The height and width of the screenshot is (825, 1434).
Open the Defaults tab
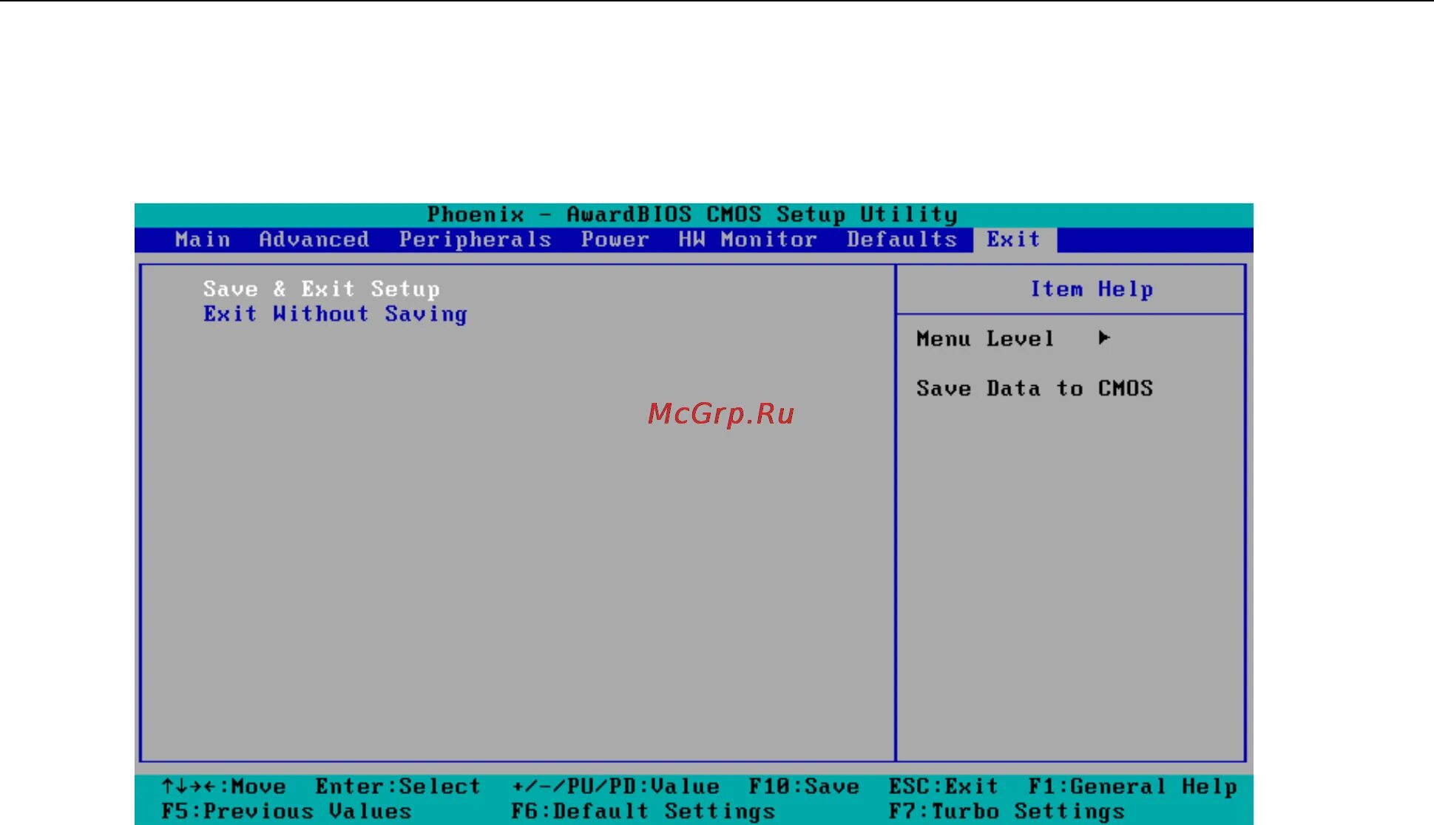point(902,240)
